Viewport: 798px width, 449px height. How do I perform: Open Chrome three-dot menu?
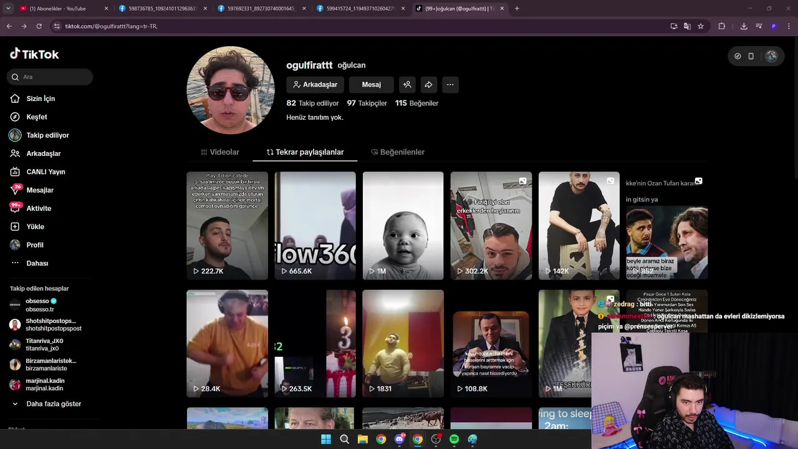789,26
